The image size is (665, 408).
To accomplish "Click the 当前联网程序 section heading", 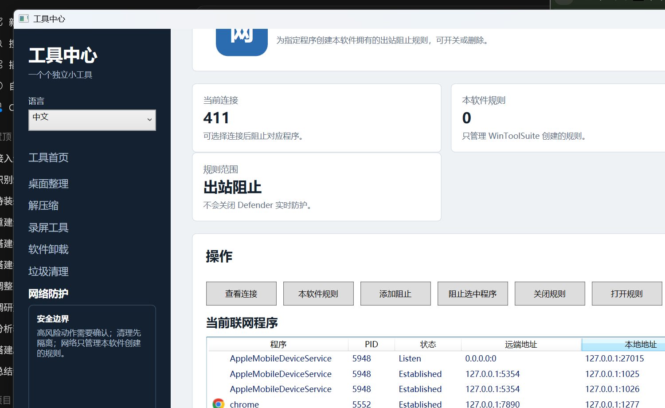I will point(242,323).
